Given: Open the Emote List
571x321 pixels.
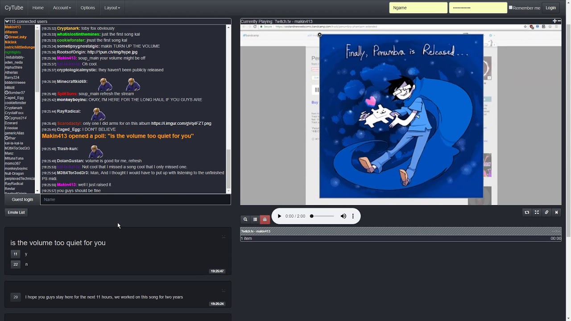Looking at the screenshot, I should point(16,212).
